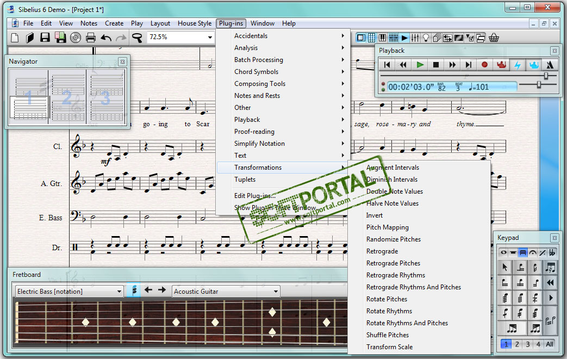The height and width of the screenshot is (359, 567).
Task: Open the House Style menu
Action: pyautogui.click(x=195, y=23)
